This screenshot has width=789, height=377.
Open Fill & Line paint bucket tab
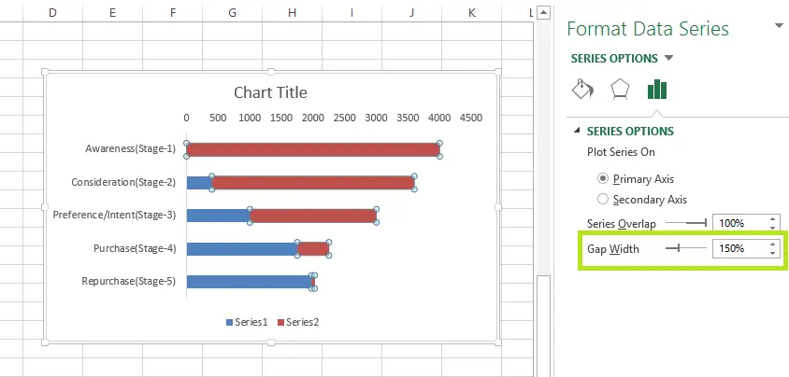[x=582, y=90]
